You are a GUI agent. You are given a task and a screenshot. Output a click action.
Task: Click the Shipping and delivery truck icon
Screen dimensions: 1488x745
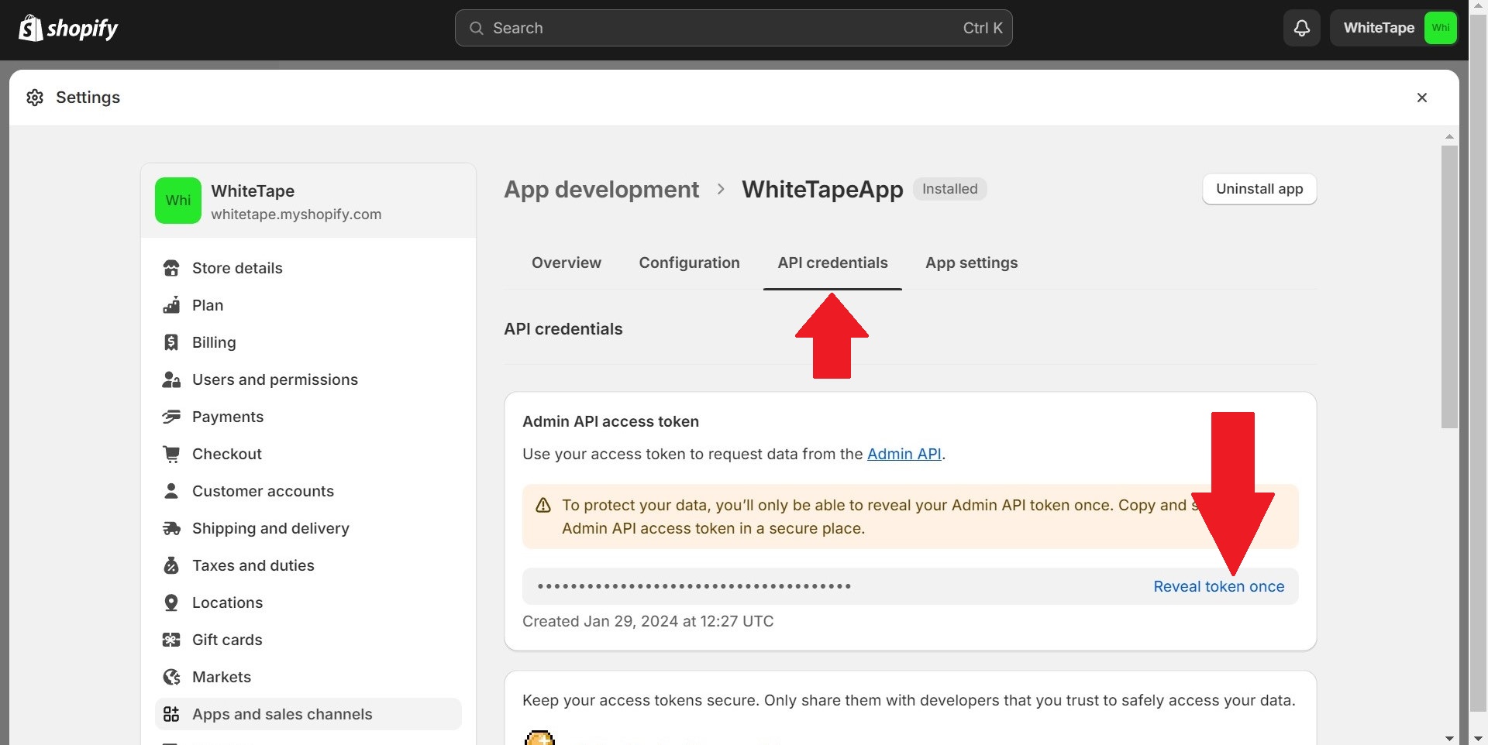click(171, 528)
